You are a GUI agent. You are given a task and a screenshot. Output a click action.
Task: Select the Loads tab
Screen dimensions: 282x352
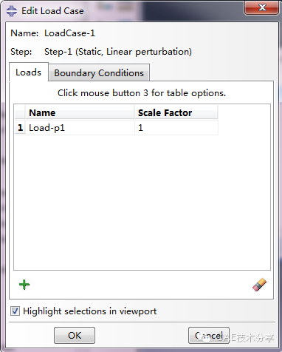pyautogui.click(x=29, y=72)
